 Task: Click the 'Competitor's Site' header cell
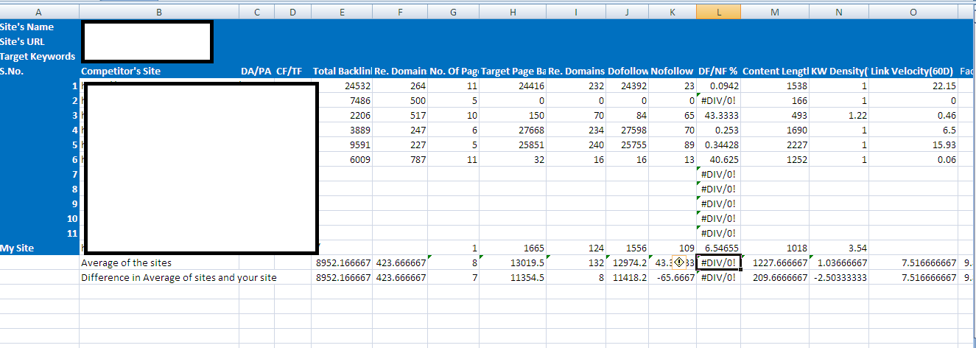click(121, 72)
